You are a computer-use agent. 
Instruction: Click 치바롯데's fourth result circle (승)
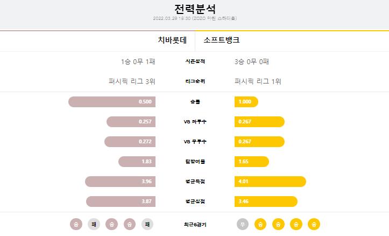(x=130, y=224)
